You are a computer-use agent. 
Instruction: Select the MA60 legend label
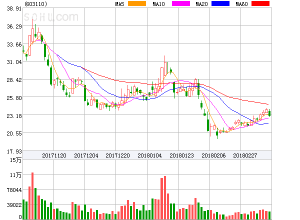point(241,4)
